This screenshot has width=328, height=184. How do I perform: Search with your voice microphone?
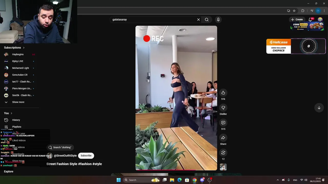point(218,20)
